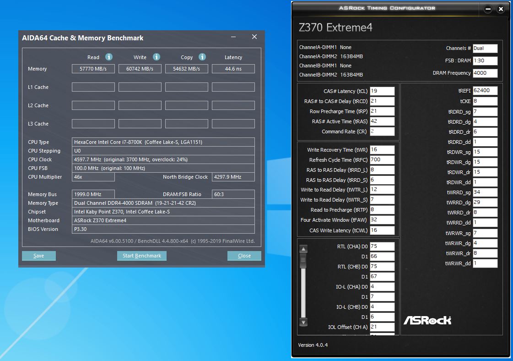Viewport: 513px width, 361px height.
Task: Click the Memory Type DDR4-4000 field
Action: (x=163, y=203)
